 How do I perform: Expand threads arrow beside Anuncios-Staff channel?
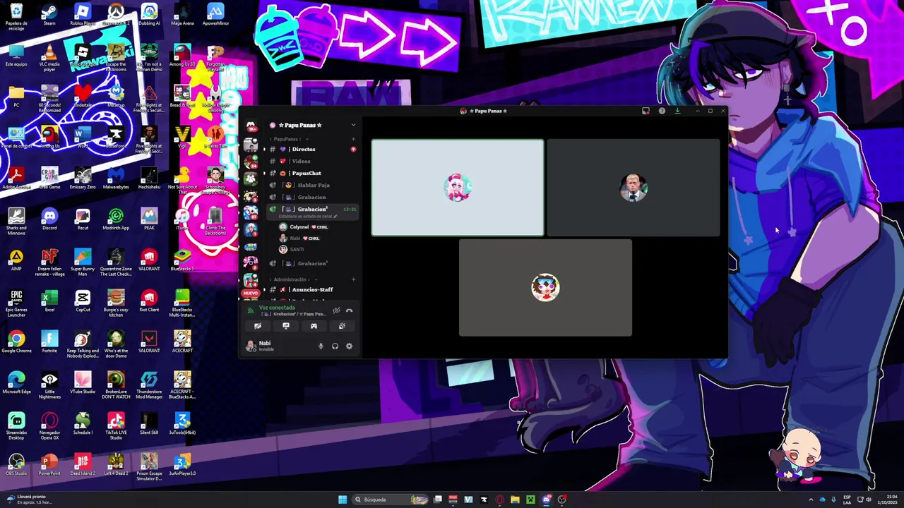coord(264,289)
